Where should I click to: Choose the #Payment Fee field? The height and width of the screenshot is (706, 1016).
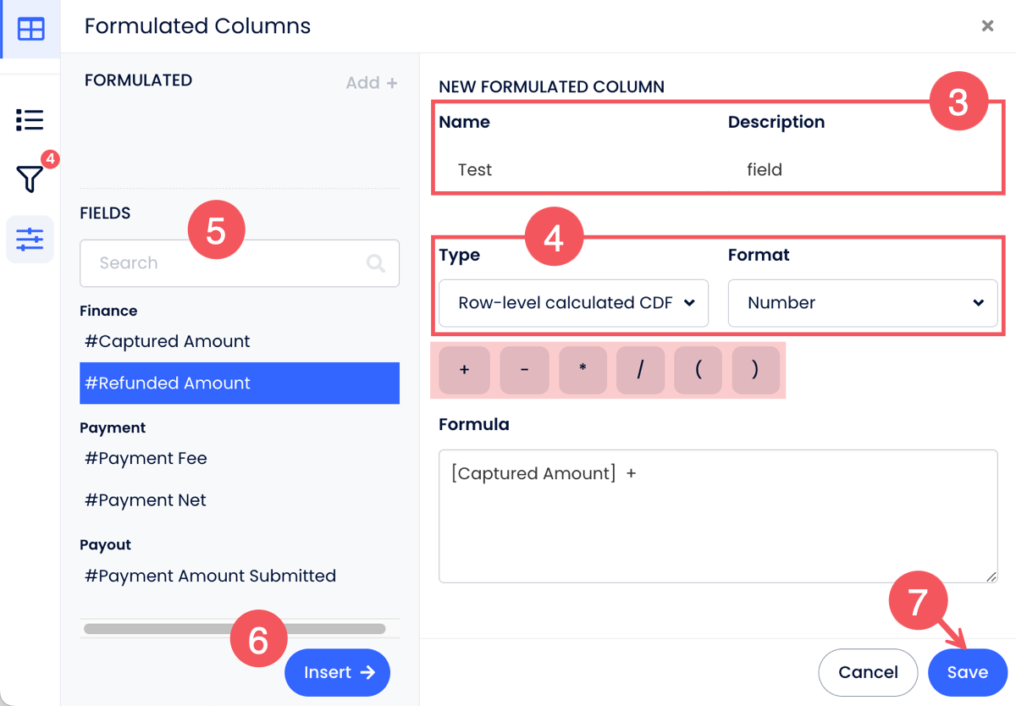[146, 458]
